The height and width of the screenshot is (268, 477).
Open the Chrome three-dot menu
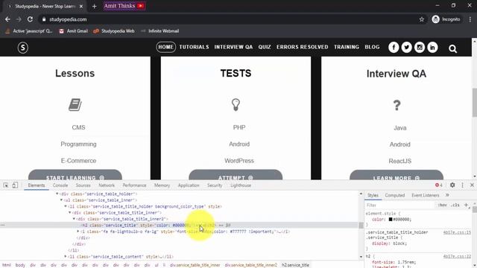(470, 19)
